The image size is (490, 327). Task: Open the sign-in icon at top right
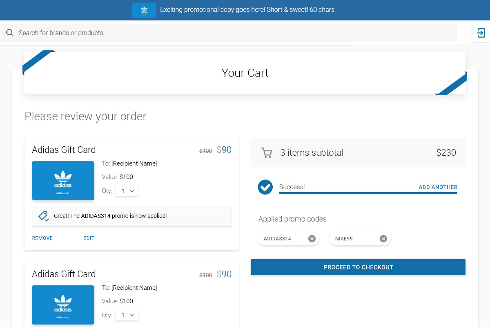481,33
